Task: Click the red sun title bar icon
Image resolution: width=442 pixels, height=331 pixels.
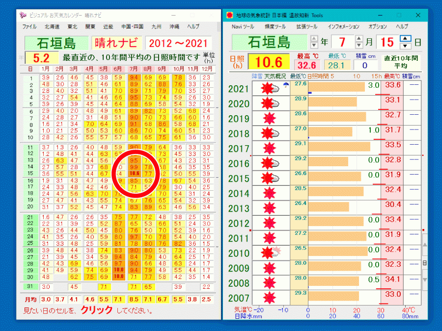Action: pos(229,15)
